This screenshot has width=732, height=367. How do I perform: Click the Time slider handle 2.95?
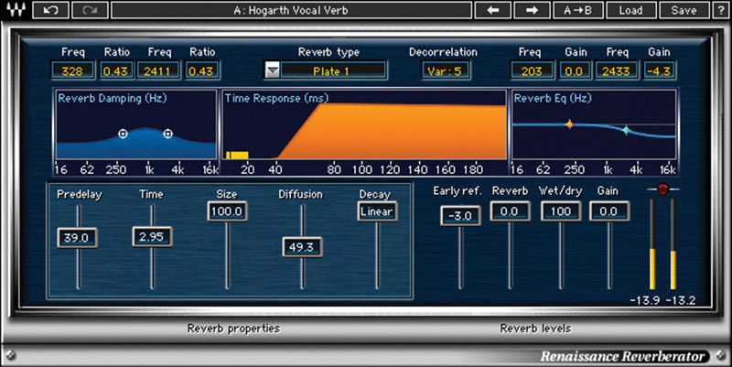coord(152,237)
